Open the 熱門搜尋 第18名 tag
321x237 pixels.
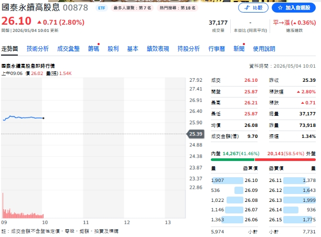coord(177,8)
